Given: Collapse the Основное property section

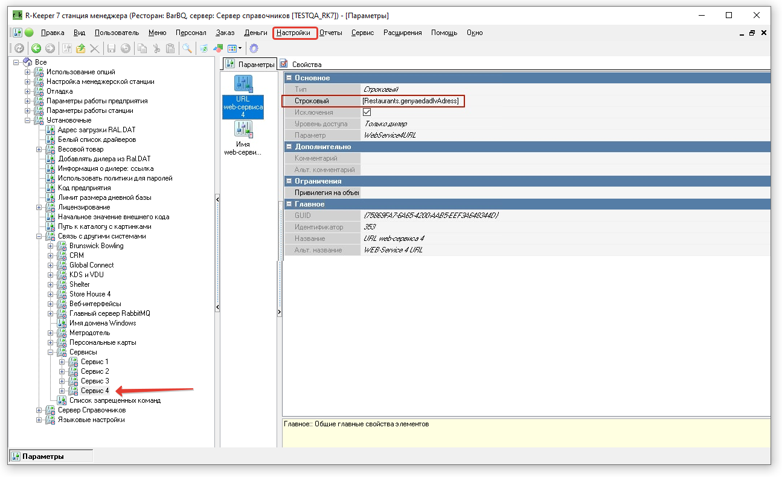Looking at the screenshot, I should point(289,78).
